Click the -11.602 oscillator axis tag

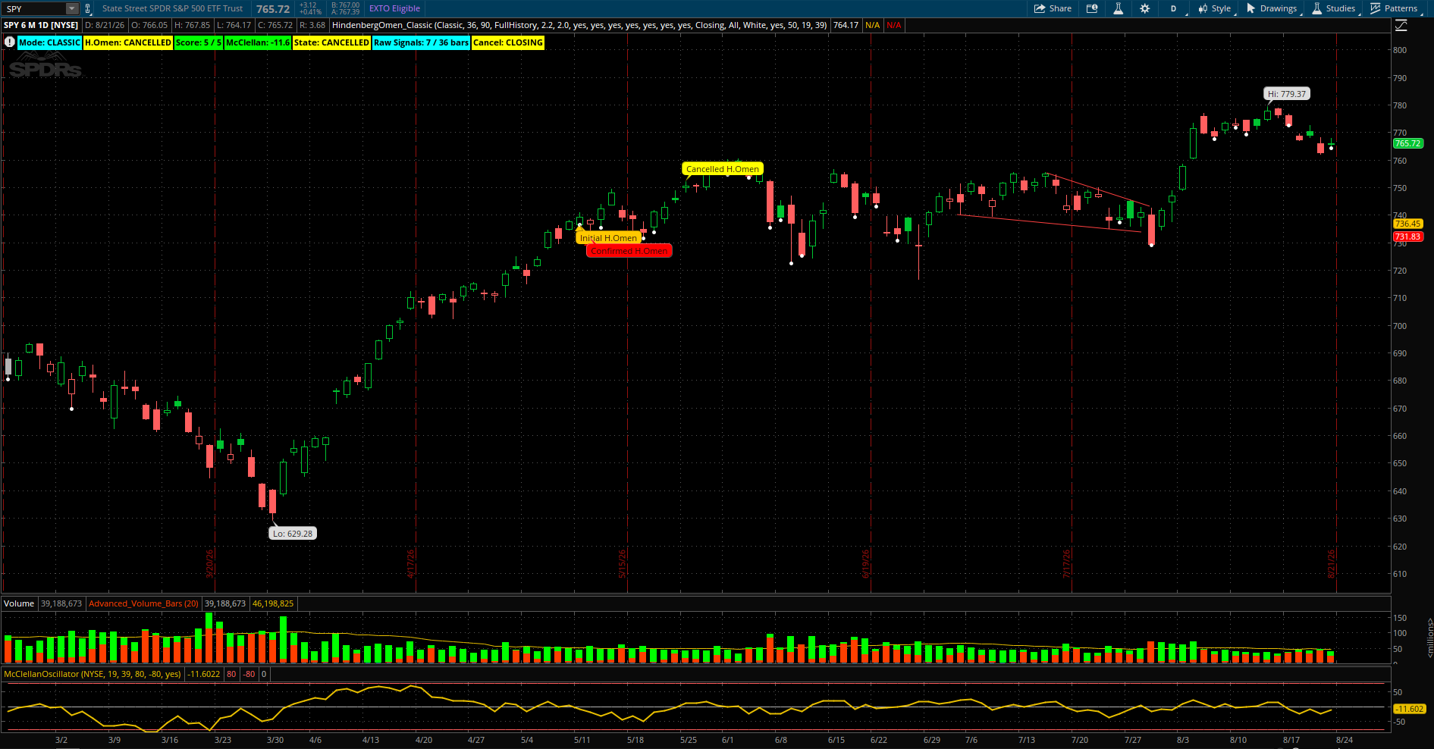1409,709
